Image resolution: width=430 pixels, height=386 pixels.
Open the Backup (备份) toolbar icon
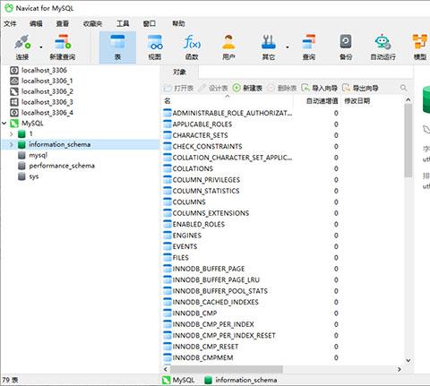tap(346, 47)
